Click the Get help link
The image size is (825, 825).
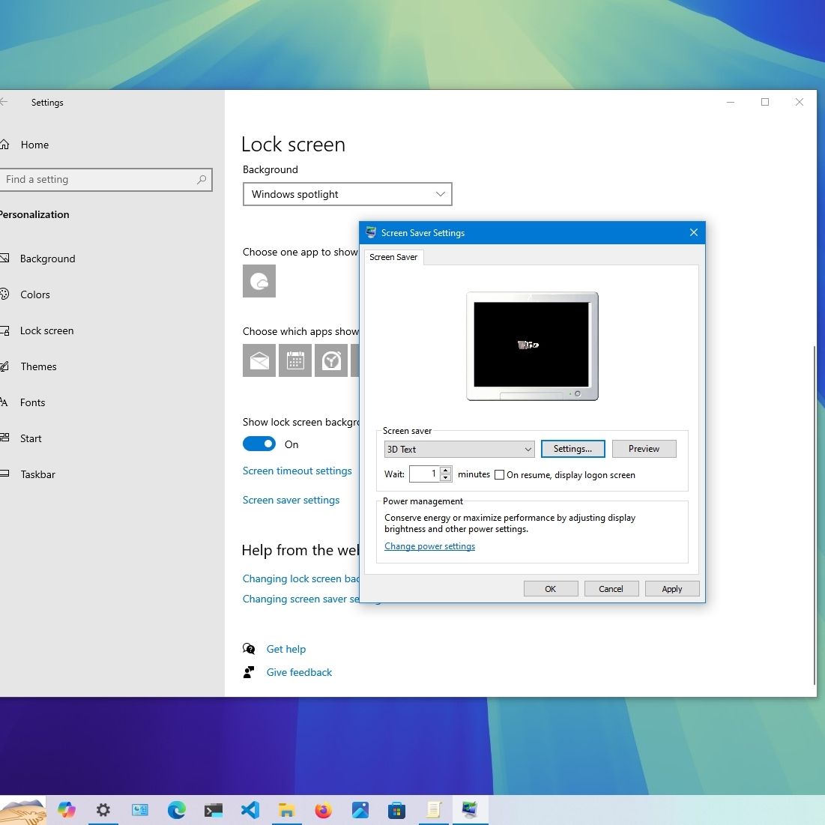285,649
